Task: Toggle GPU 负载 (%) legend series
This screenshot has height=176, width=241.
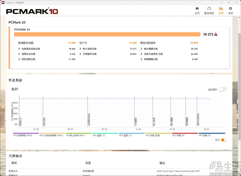Action: 185,135
